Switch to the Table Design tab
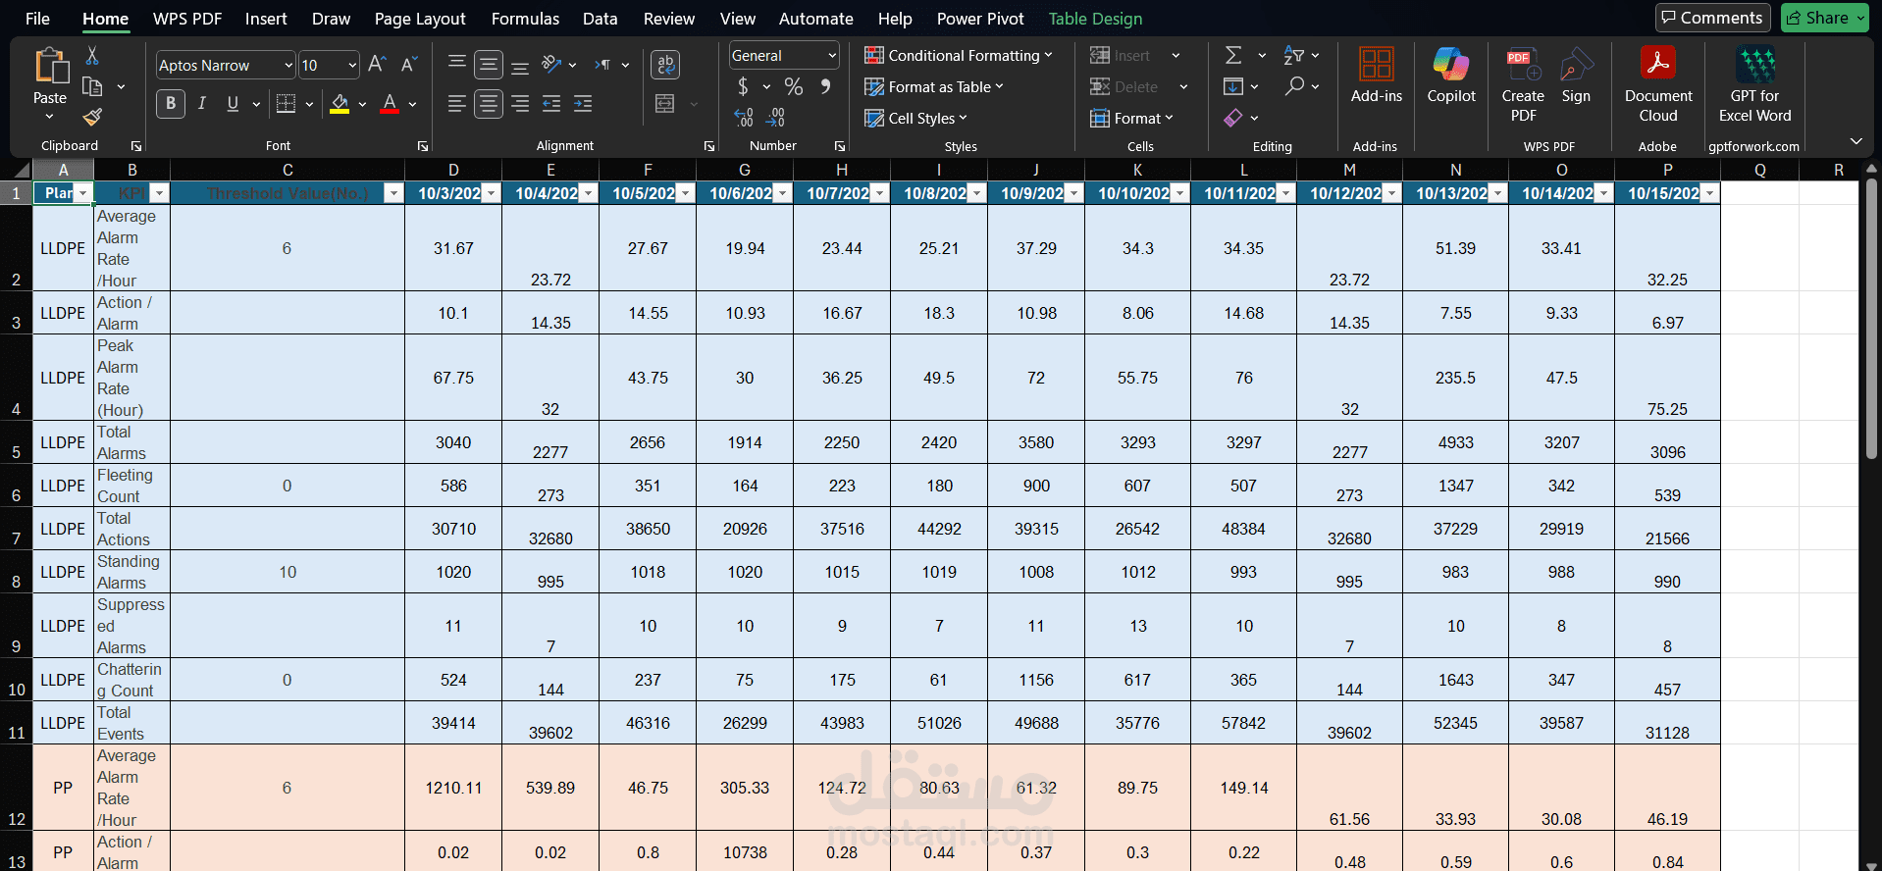Screen dimensions: 1882x871 click(1095, 19)
